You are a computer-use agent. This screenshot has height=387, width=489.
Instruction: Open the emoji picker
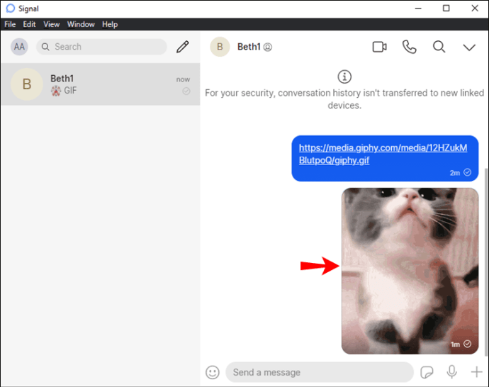point(213,372)
